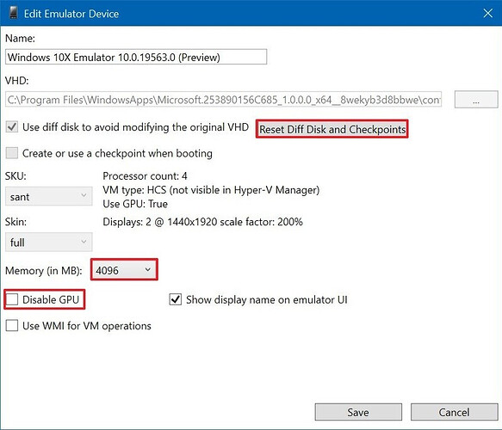
Task: Close the Edit Emulator Device dialog
Action: pos(488,13)
